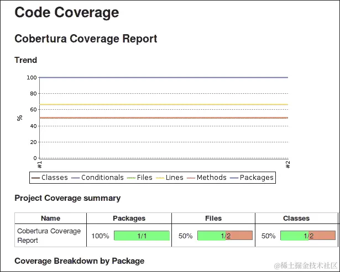The height and width of the screenshot is (272, 340).
Task: Click the Packages column header
Action: point(129,218)
